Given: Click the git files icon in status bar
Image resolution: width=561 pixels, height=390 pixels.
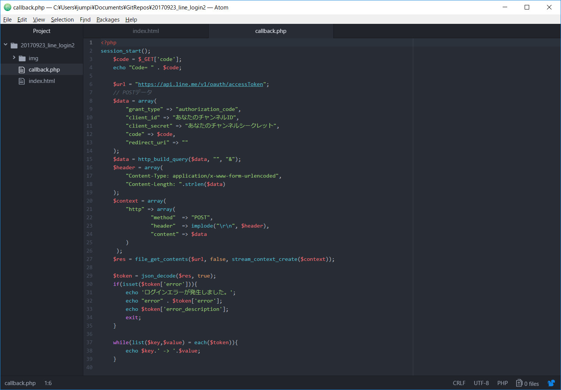Looking at the screenshot, I should [x=519, y=383].
